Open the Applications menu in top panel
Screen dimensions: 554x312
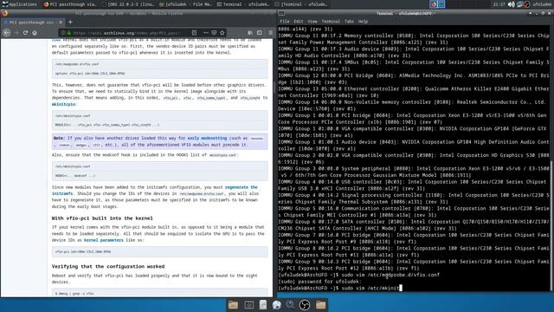[20, 4]
